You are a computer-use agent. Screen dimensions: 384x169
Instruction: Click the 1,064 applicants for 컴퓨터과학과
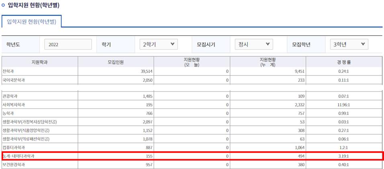pyautogui.click(x=300, y=147)
